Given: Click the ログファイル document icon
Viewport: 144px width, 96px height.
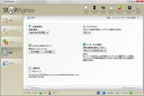Looking at the screenshot, I should coord(29,88).
